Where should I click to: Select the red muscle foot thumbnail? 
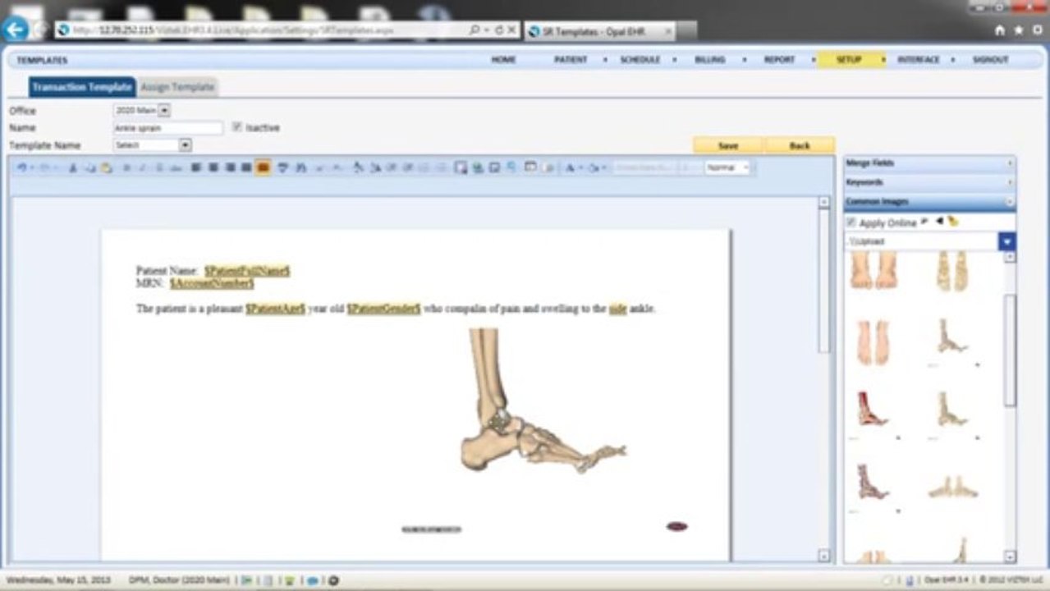point(872,409)
